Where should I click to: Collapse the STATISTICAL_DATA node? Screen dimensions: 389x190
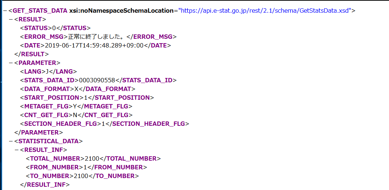[x=10, y=141]
